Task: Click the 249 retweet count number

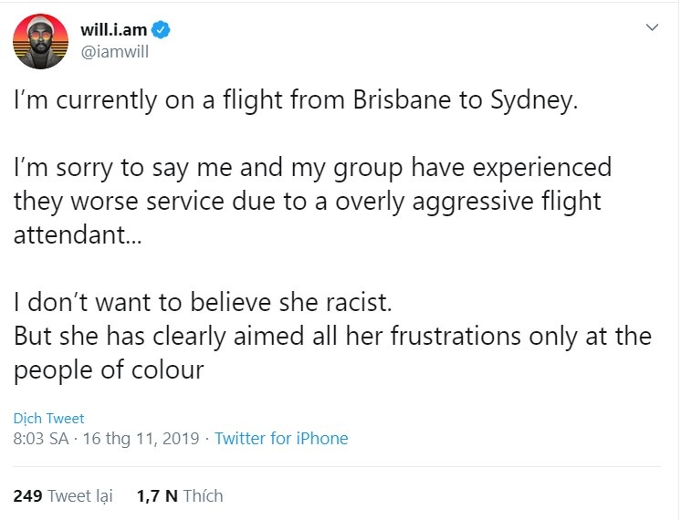Action: (x=28, y=496)
